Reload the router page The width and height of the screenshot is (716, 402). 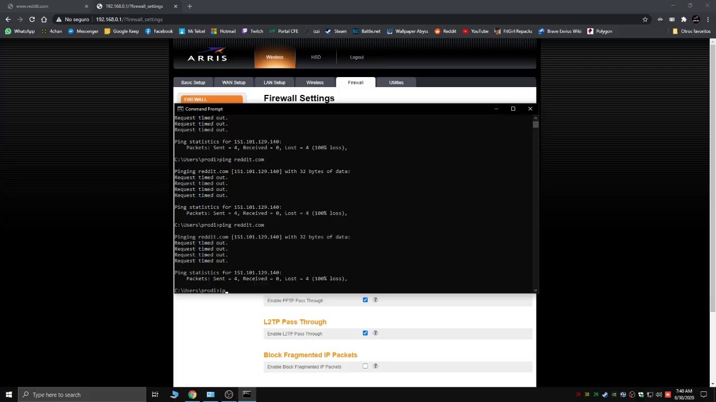coord(32,20)
